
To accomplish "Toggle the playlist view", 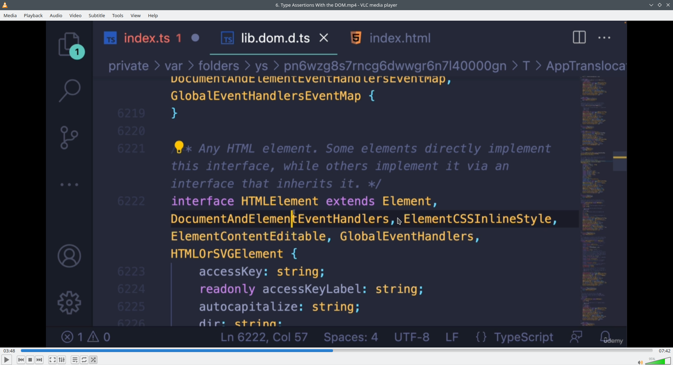I will 75,360.
